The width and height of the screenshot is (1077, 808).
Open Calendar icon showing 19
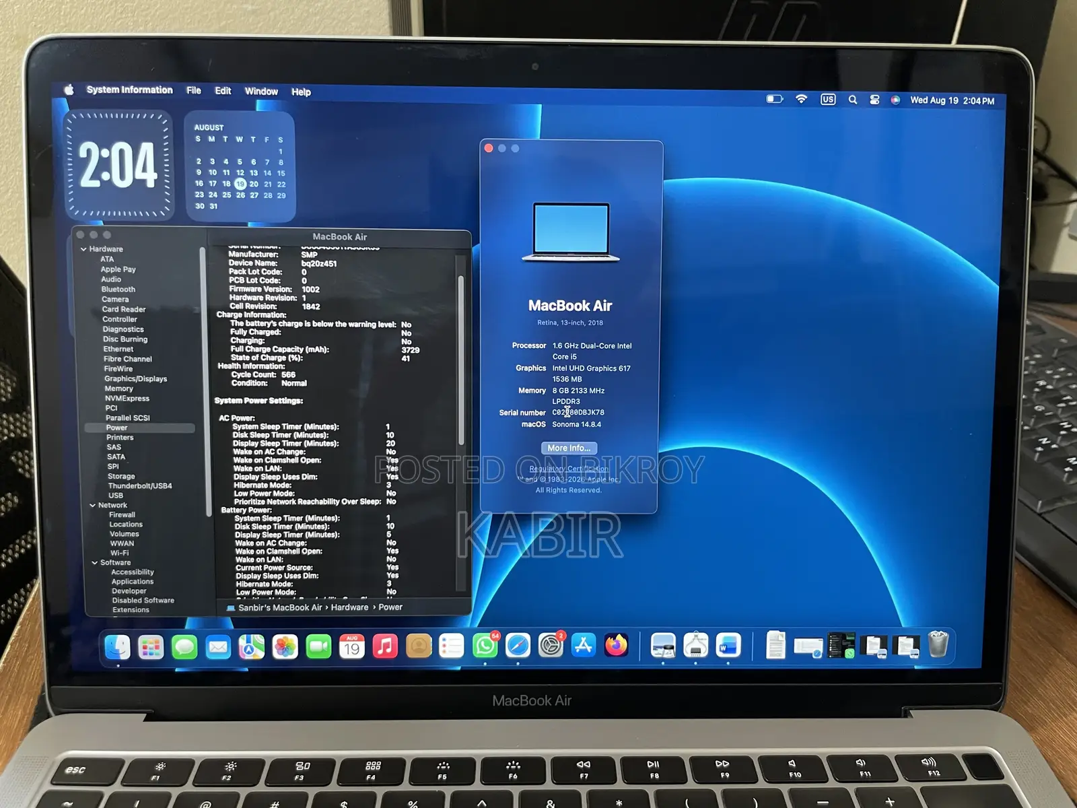click(351, 647)
